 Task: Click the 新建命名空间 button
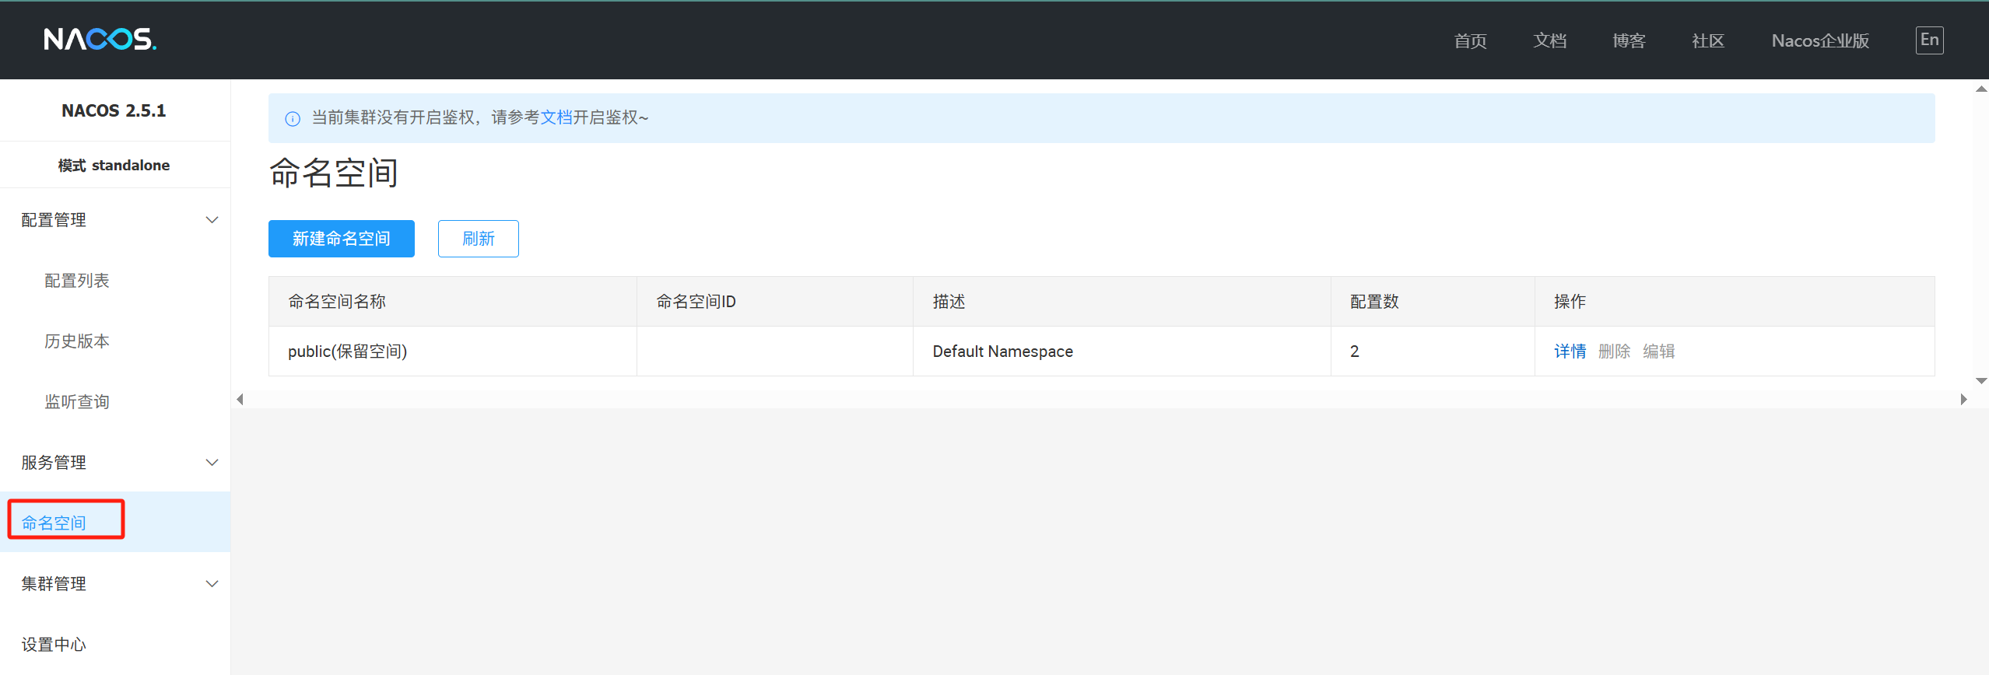pos(341,239)
